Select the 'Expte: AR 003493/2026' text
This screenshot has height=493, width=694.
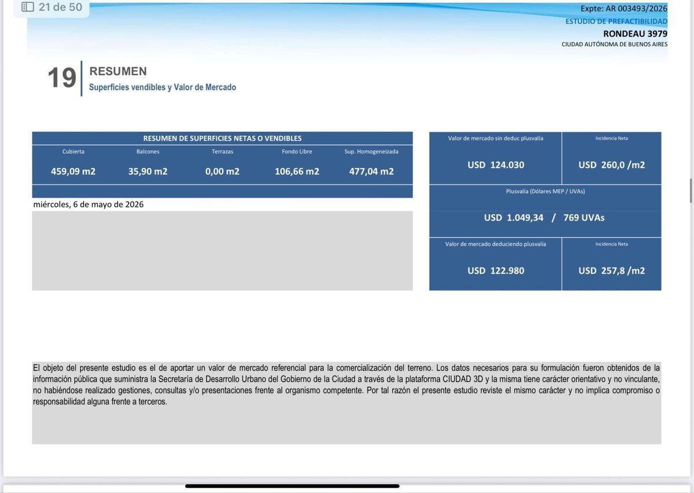624,8
